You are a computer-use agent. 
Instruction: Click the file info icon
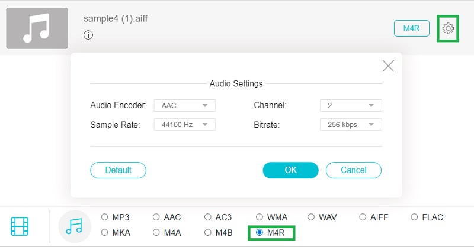(88, 35)
